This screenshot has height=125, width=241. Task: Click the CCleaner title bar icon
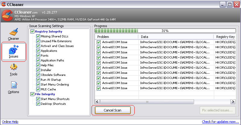4,4
